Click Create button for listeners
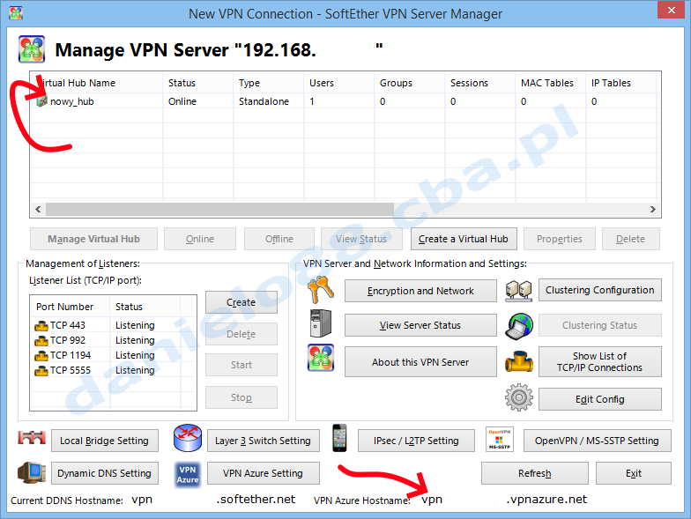The height and width of the screenshot is (519, 691). [x=241, y=302]
